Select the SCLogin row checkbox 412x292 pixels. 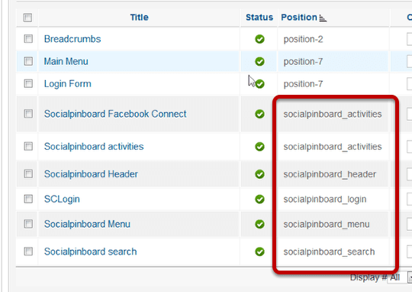coord(28,199)
